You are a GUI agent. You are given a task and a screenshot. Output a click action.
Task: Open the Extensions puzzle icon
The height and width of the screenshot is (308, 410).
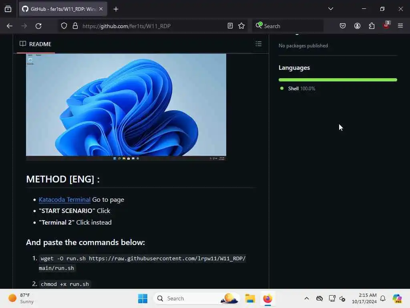pos(372,26)
